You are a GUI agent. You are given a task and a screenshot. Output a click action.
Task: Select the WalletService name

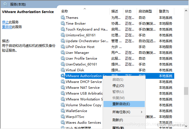(76, 111)
